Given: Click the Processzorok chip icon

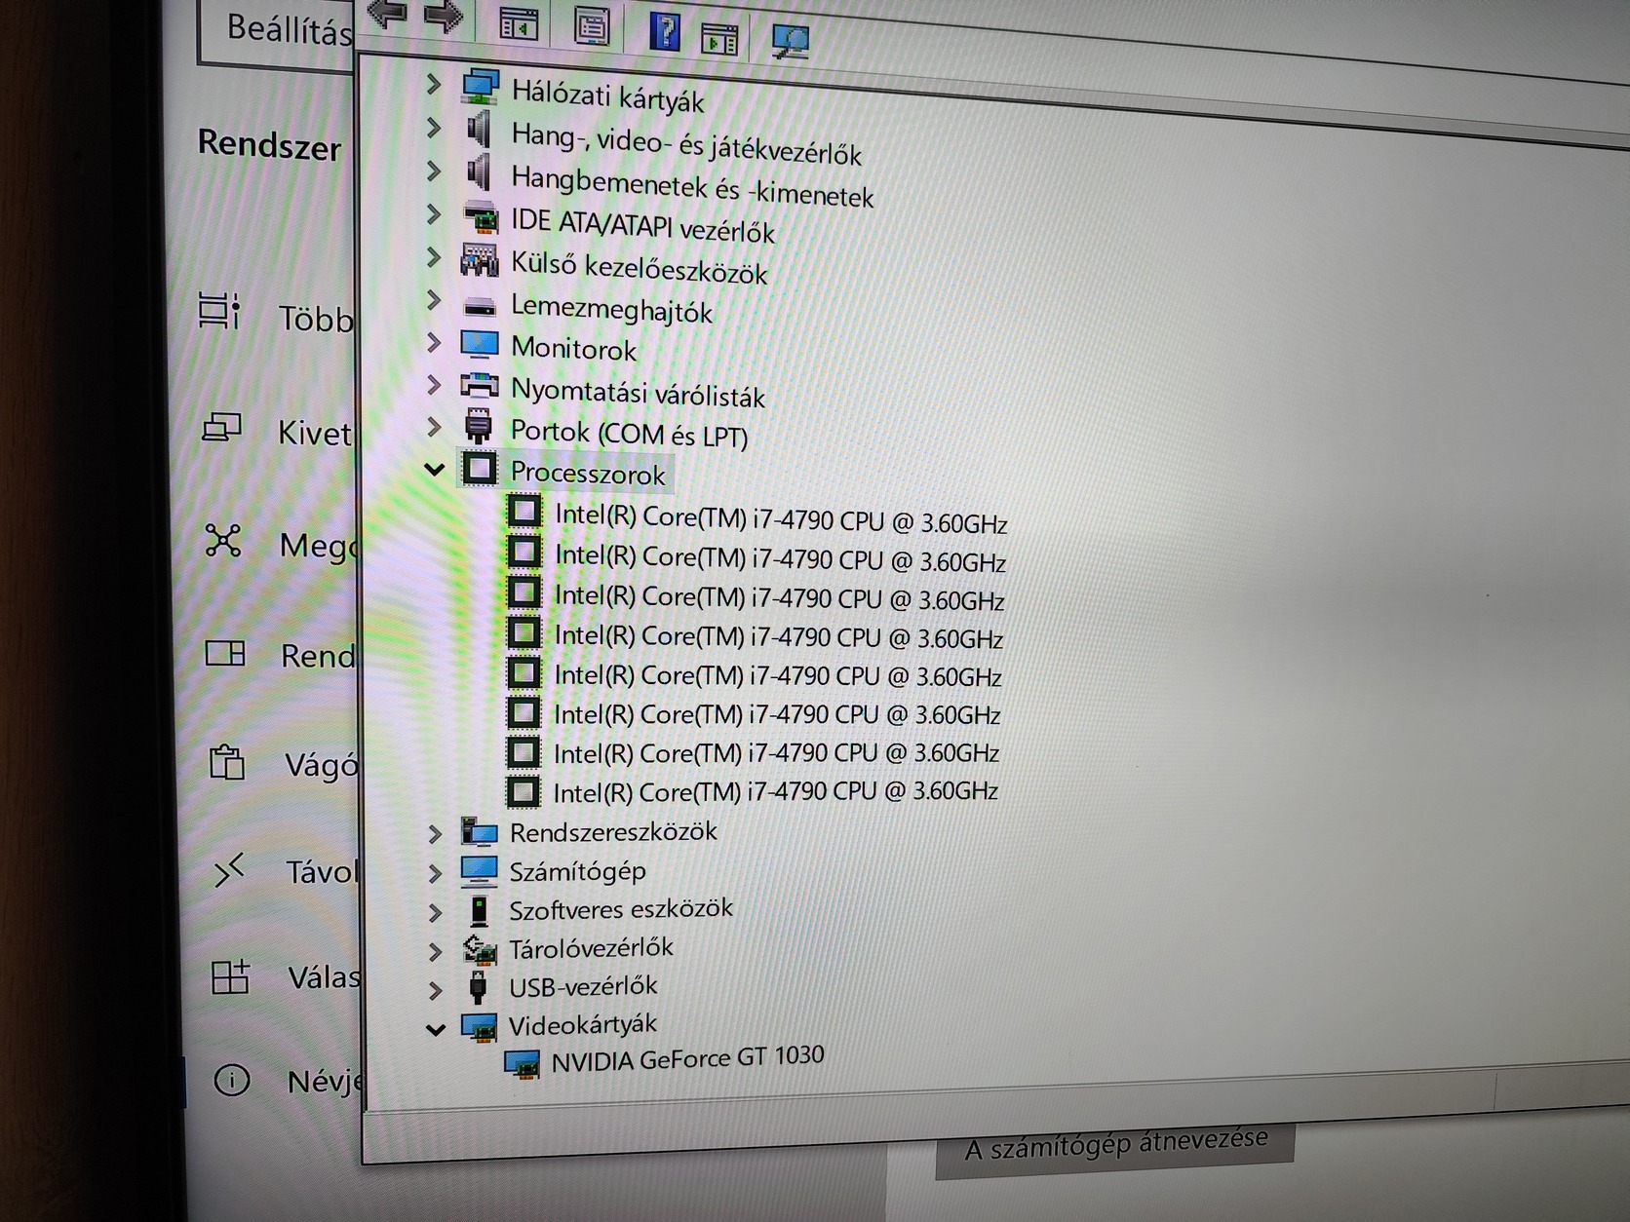Looking at the screenshot, I should pyautogui.click(x=479, y=469).
